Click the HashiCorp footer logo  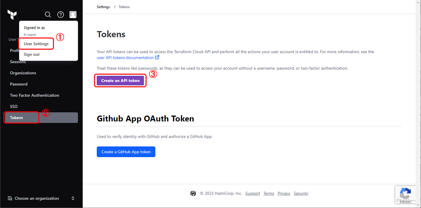click(x=193, y=193)
